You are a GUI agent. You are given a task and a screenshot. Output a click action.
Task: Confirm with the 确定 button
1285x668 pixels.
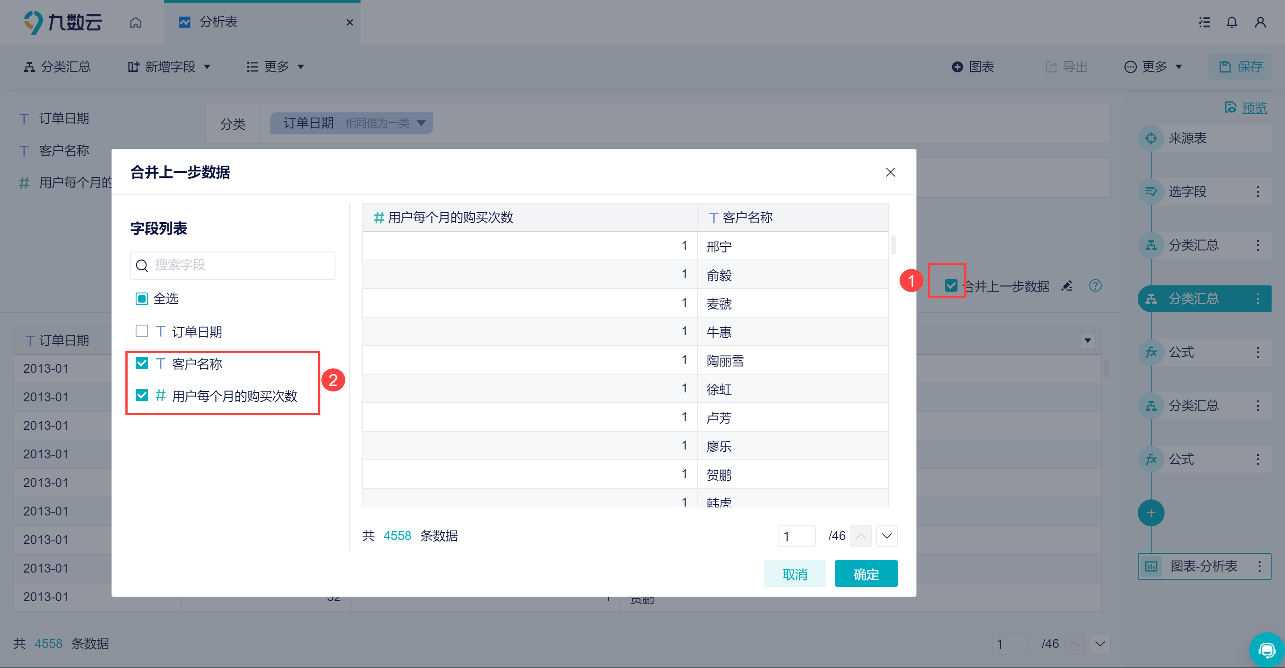coord(866,574)
